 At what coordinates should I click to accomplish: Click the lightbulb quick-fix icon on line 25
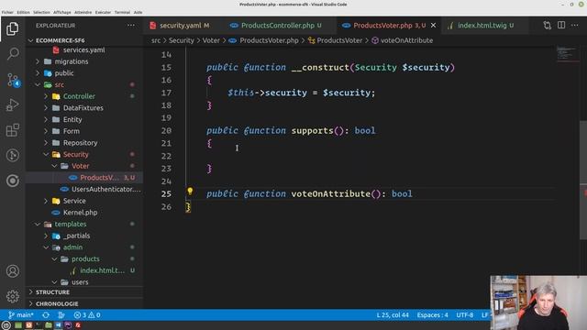[x=190, y=192]
